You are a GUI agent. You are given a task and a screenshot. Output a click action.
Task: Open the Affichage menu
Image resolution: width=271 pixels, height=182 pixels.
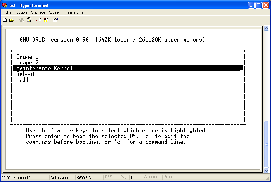[38, 12]
